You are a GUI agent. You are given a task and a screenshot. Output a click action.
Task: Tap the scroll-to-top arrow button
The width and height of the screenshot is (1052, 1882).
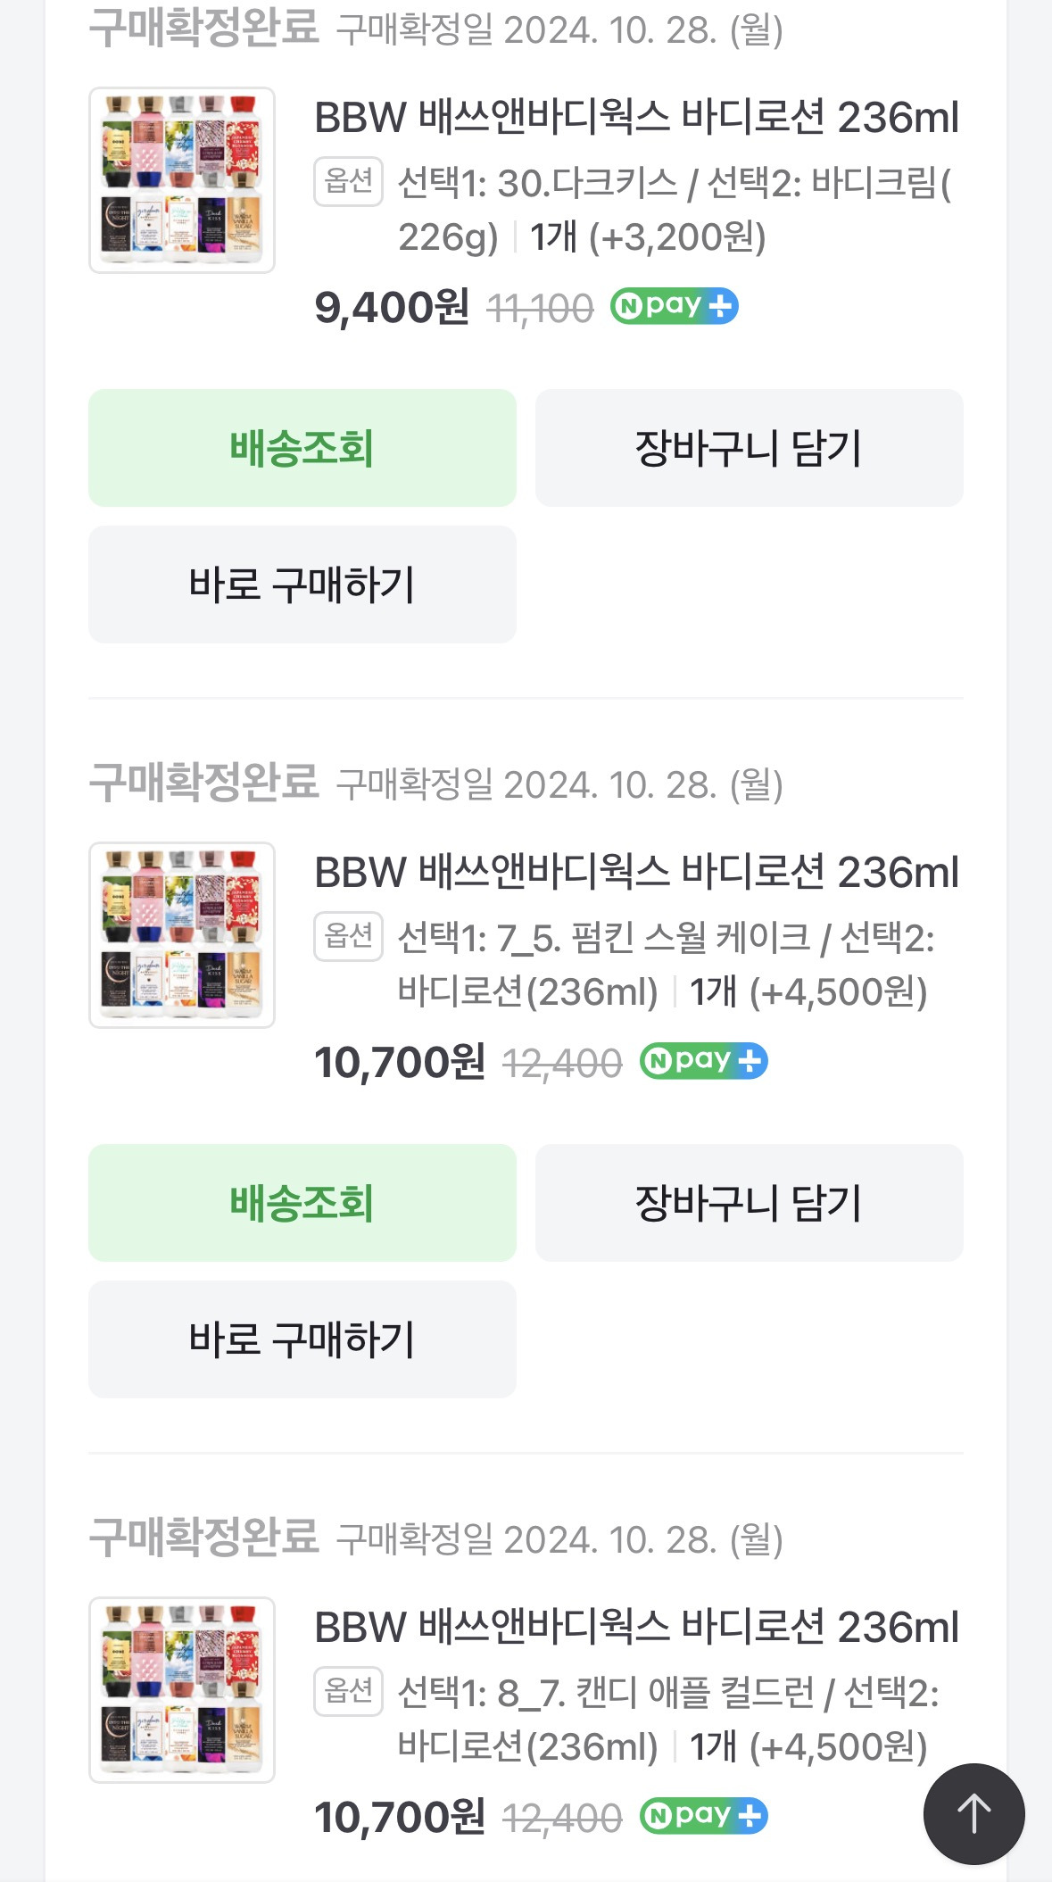[973, 1813]
